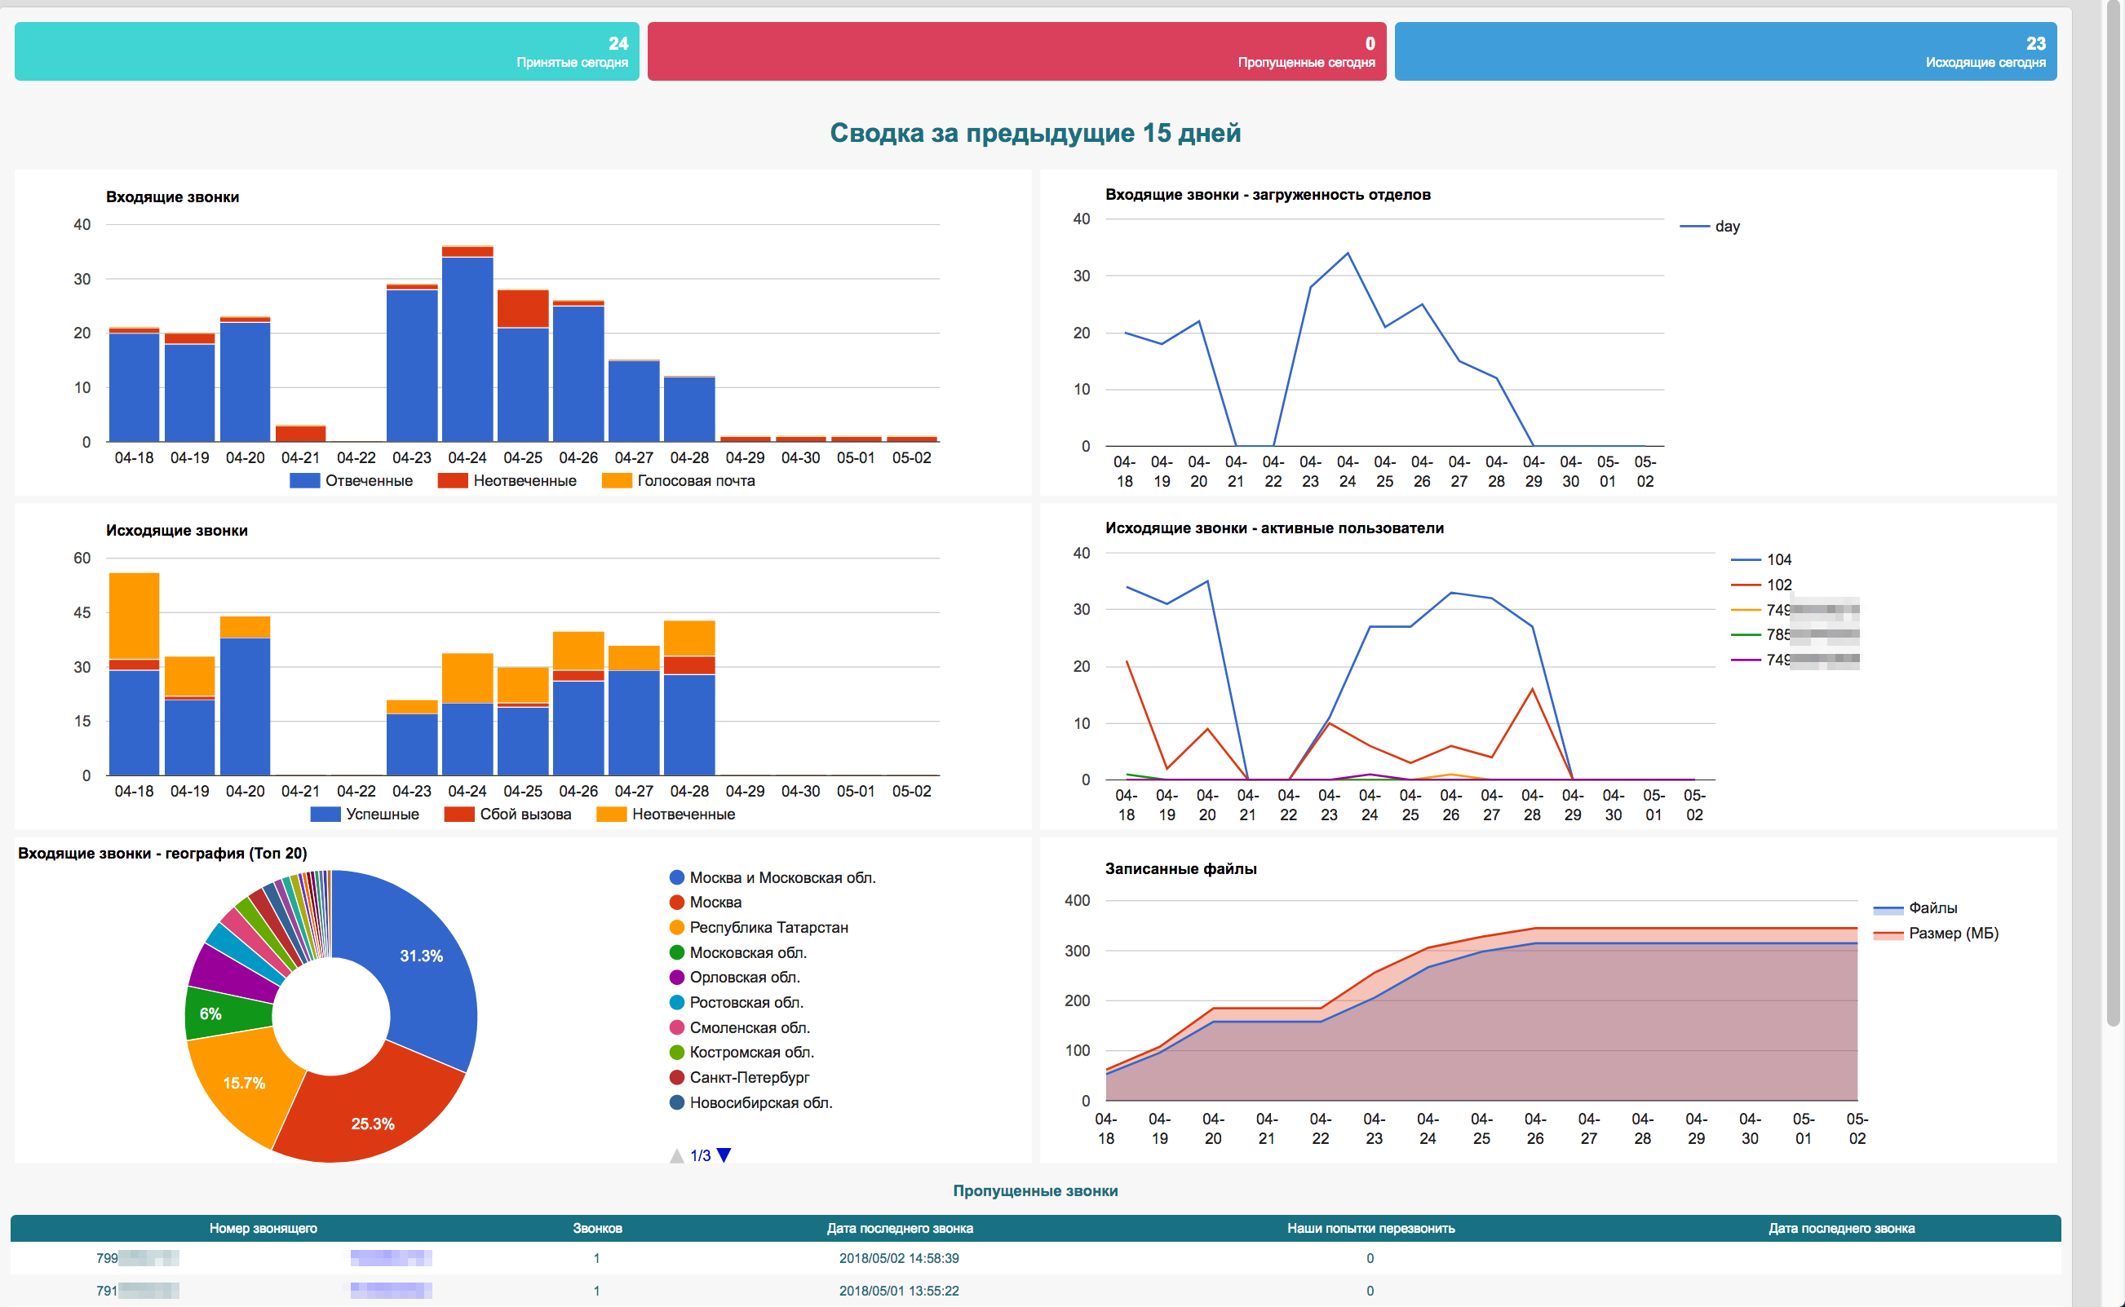Viewport: 2125px width, 1307px height.
Task: Click Республика Татарстан legend dot
Action: 676,928
